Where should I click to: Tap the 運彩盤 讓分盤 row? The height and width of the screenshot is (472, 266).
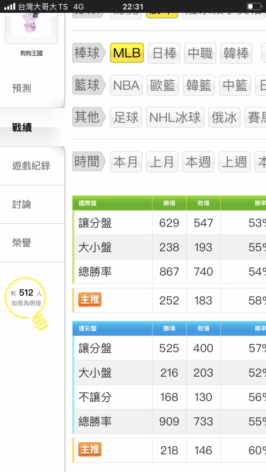coord(170,348)
